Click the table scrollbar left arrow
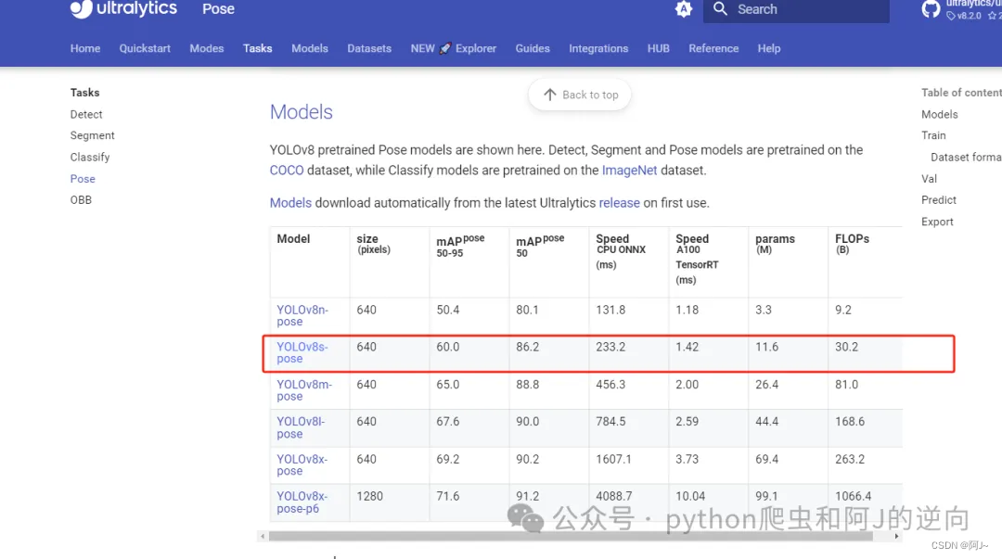The height and width of the screenshot is (559, 1002). click(263, 536)
